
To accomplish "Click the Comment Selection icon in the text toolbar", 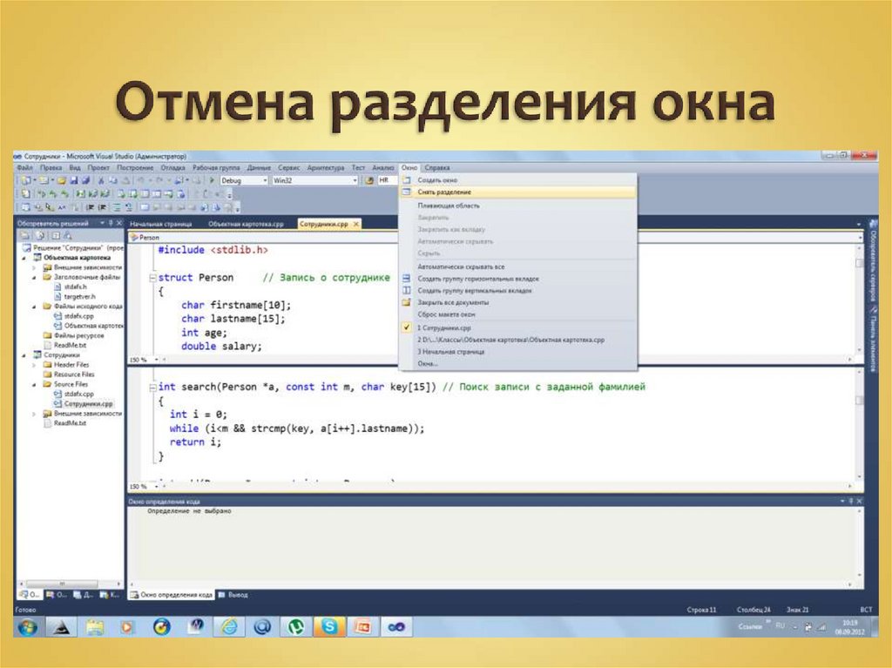I will [x=117, y=207].
